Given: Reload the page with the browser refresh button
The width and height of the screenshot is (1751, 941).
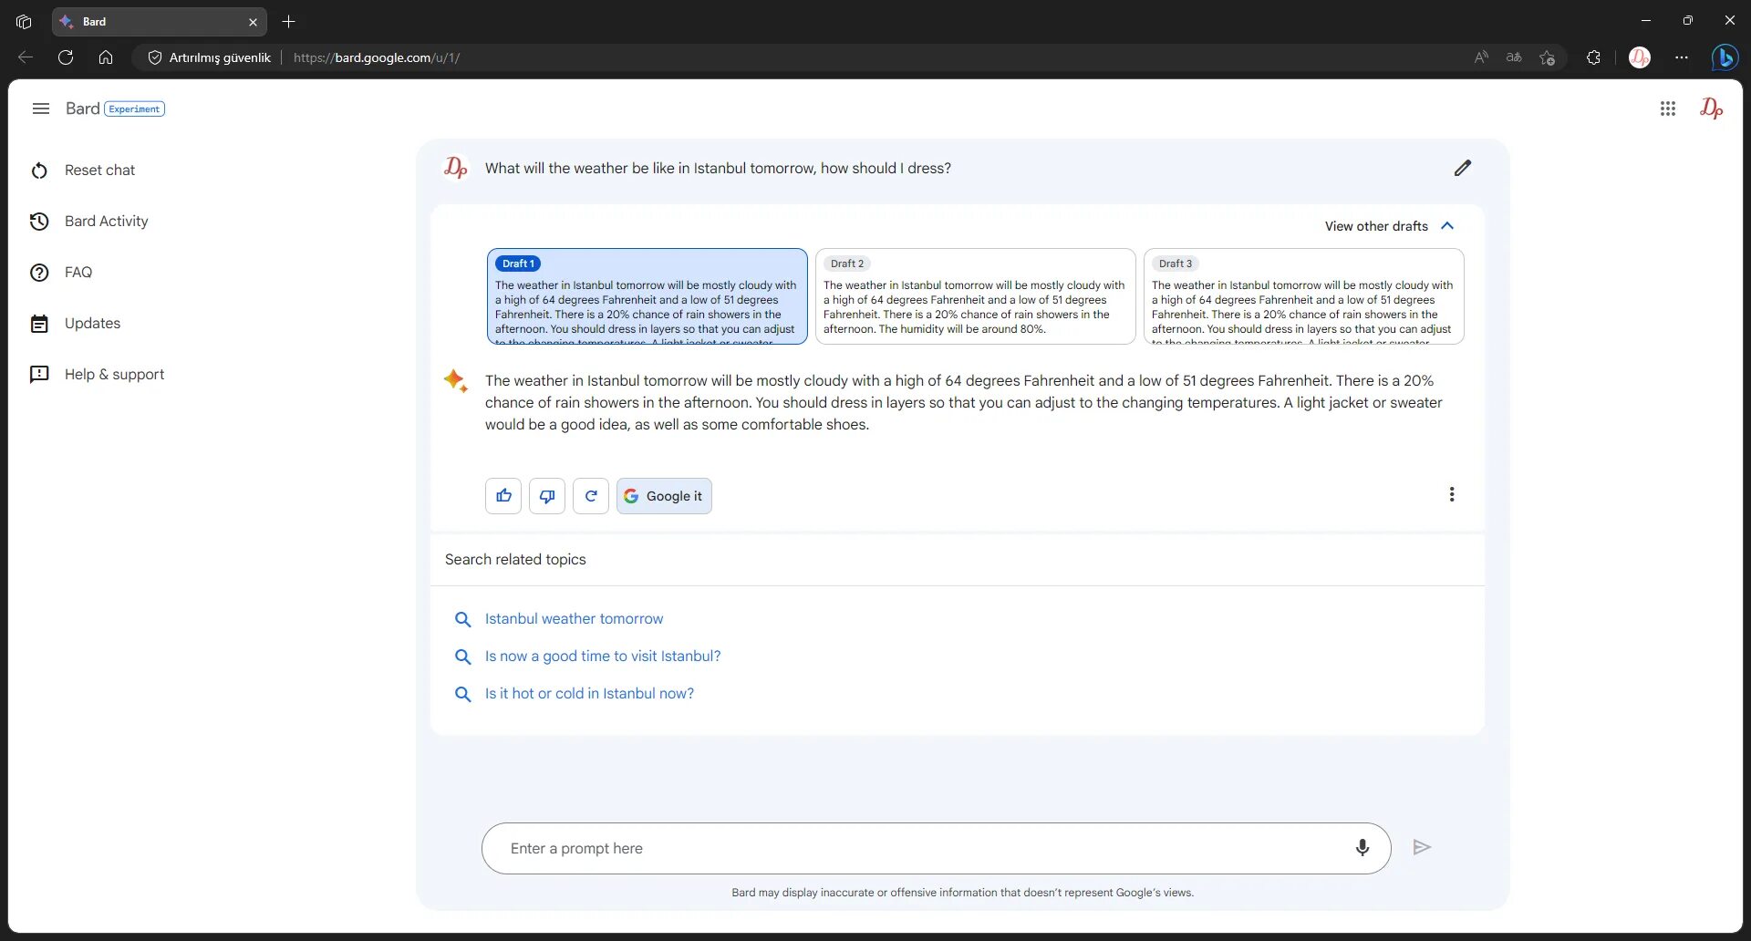Looking at the screenshot, I should pyautogui.click(x=66, y=57).
